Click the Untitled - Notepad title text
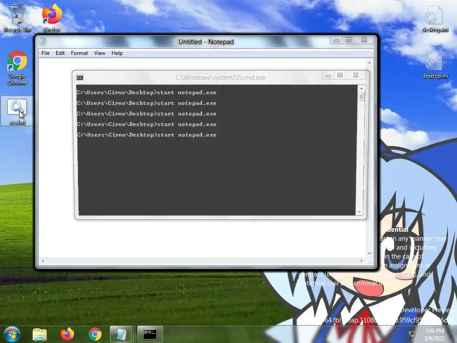The height and width of the screenshot is (343, 457). pos(206,42)
